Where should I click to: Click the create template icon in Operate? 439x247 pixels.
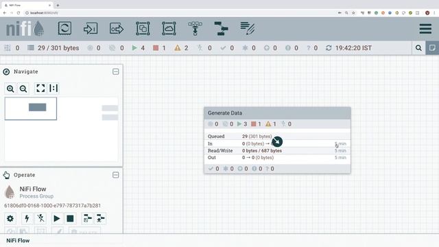(87, 218)
